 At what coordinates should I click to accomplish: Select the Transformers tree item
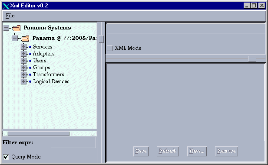pos(49,74)
